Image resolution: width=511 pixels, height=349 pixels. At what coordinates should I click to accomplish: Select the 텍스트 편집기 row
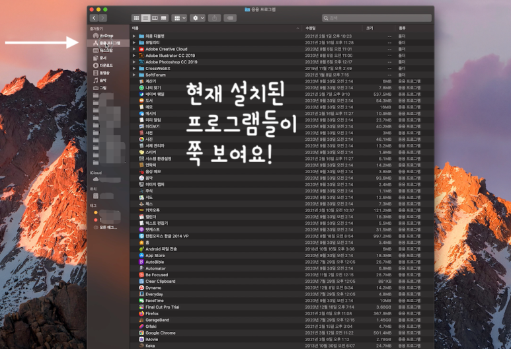click(x=282, y=223)
